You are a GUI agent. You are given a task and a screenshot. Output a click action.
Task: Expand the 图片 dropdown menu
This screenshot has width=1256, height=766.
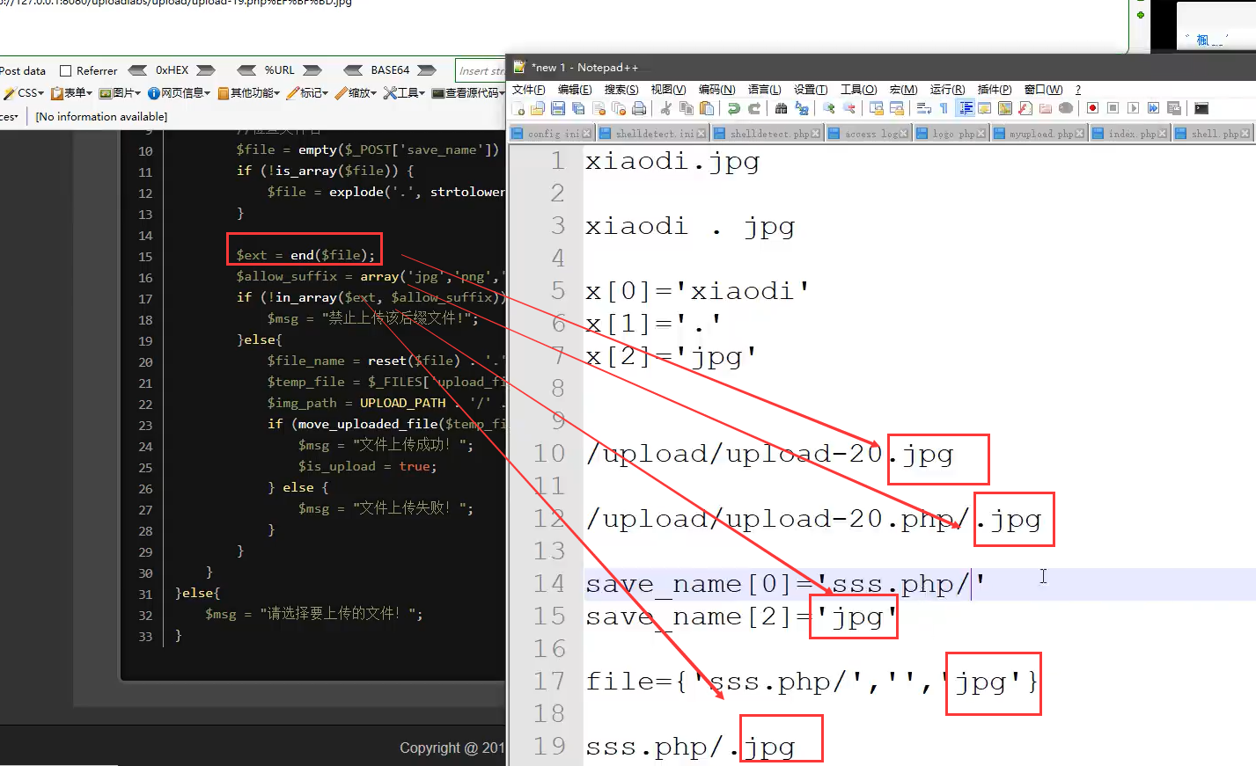pyautogui.click(x=120, y=93)
